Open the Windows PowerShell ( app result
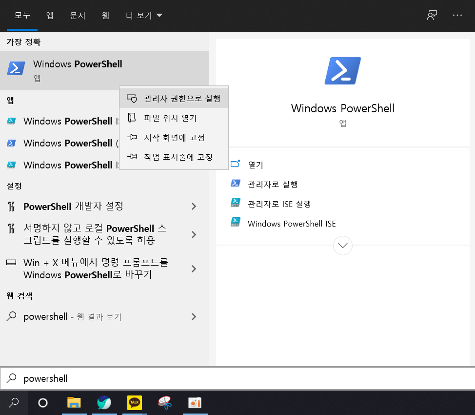This screenshot has width=475, height=415. (x=60, y=143)
